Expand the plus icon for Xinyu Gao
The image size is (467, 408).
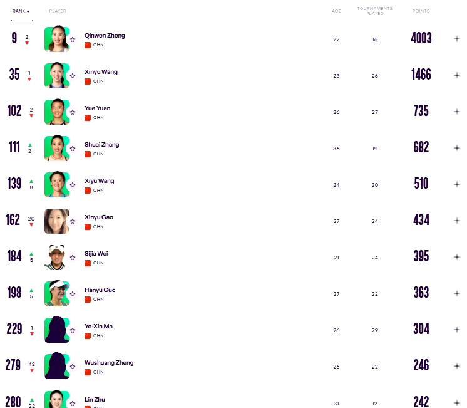pos(457,221)
